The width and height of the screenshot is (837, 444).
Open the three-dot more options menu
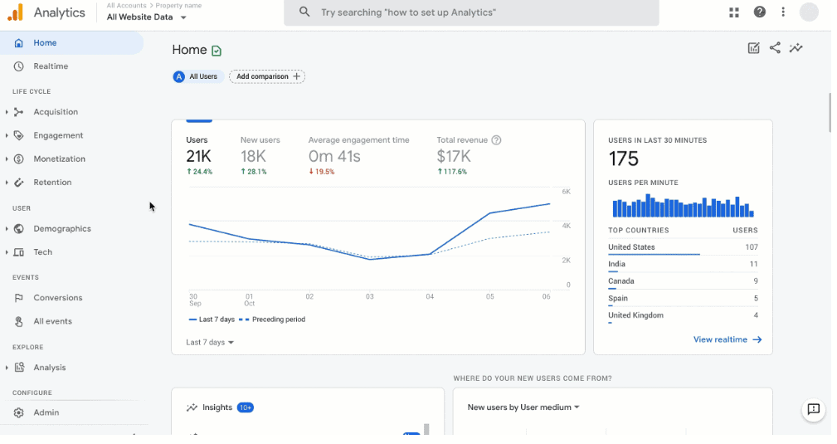783,12
